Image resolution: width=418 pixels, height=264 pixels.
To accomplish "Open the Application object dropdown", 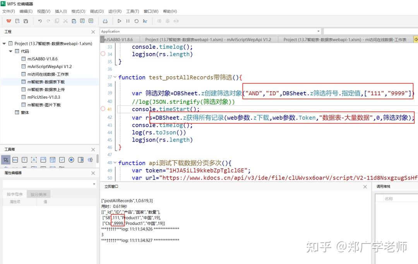I will point(318,31).
